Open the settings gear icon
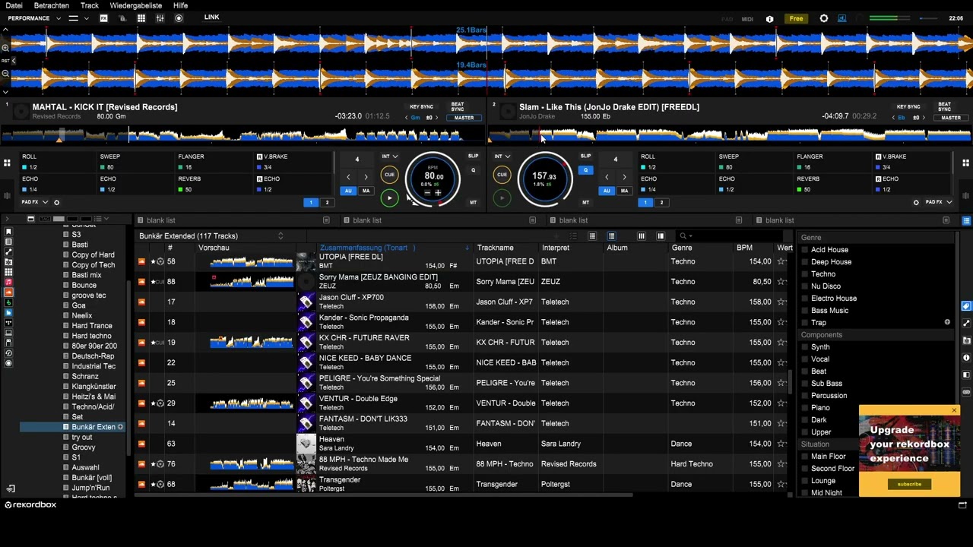This screenshot has width=973, height=547. (824, 18)
